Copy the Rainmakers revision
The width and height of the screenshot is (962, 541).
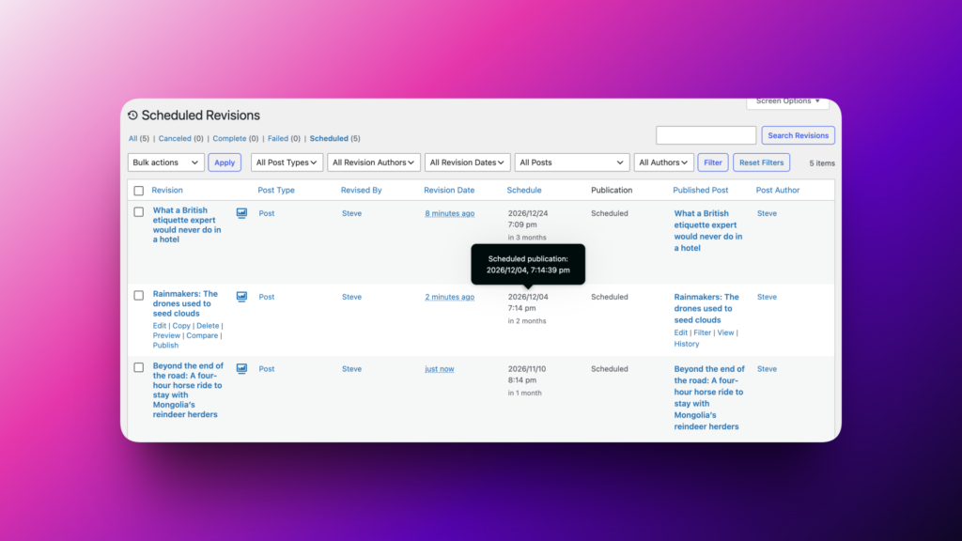[181, 326]
